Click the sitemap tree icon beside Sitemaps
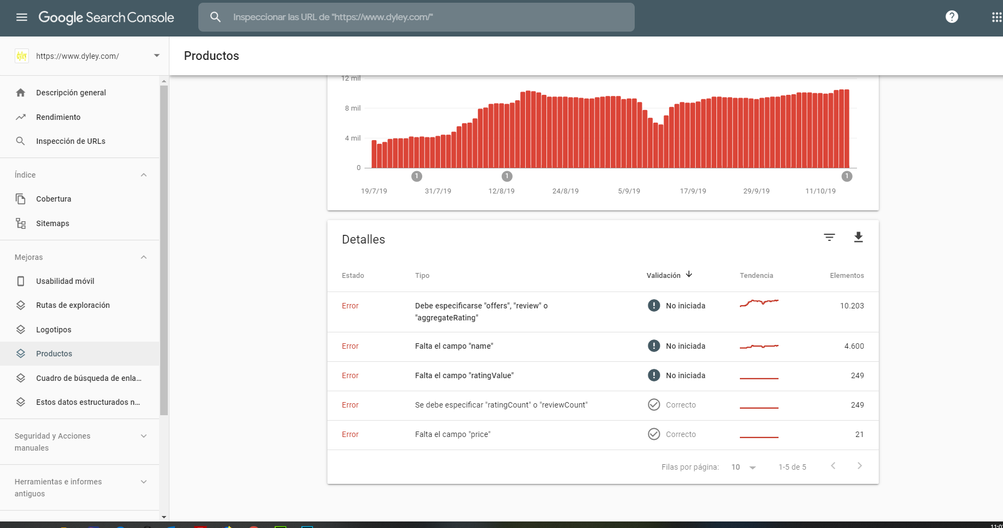1003x528 pixels. tap(21, 223)
